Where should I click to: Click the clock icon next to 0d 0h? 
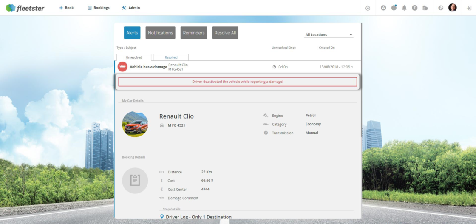(x=275, y=67)
